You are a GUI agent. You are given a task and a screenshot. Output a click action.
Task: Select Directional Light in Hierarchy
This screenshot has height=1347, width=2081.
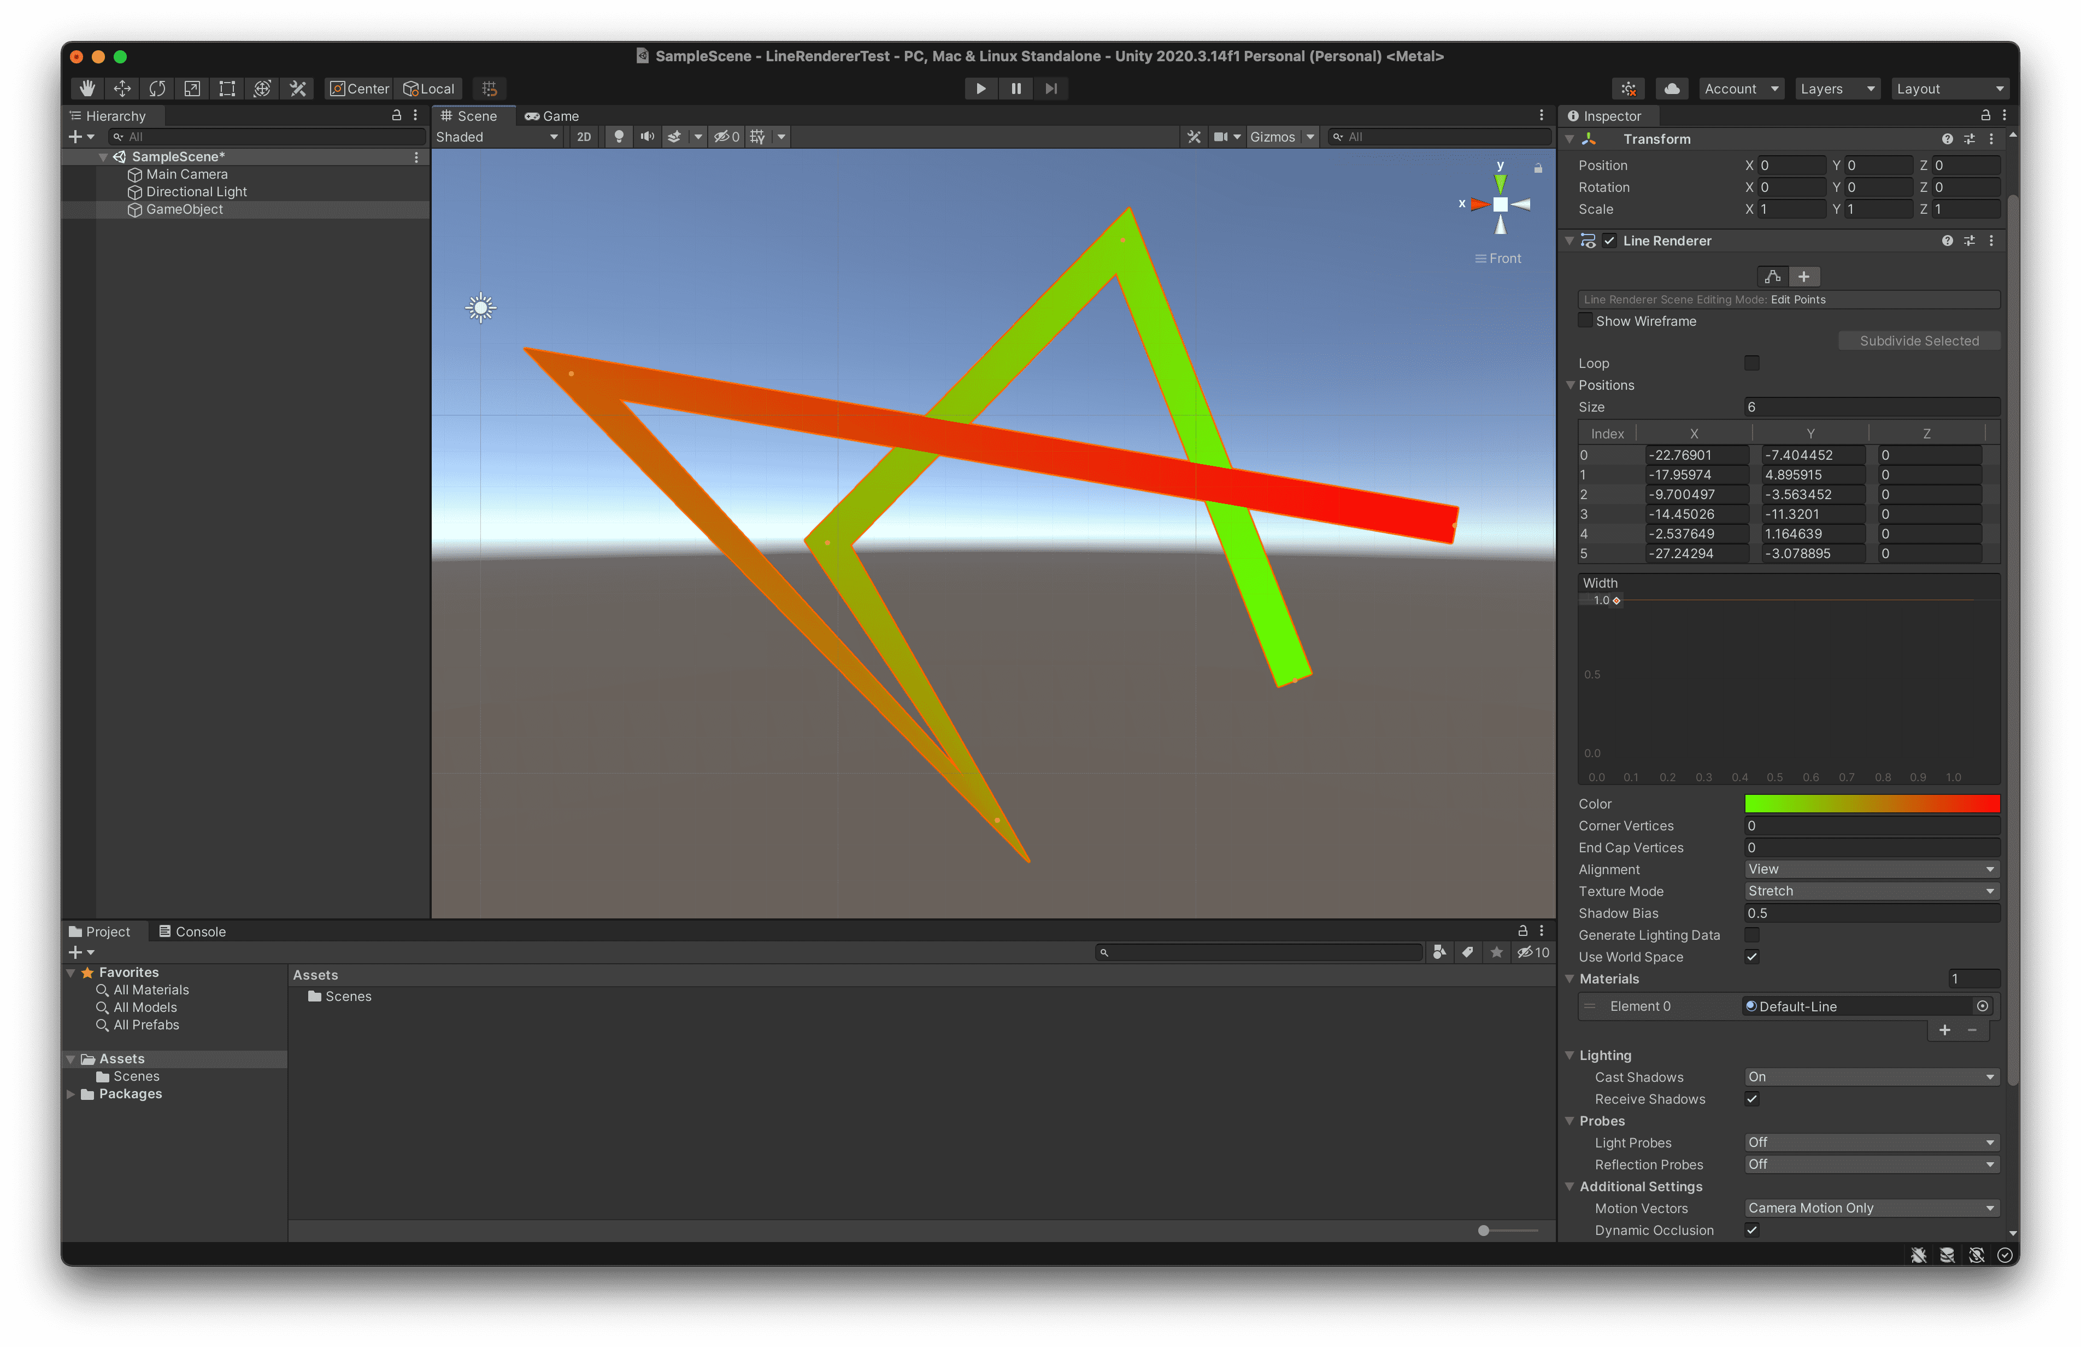pos(196,191)
